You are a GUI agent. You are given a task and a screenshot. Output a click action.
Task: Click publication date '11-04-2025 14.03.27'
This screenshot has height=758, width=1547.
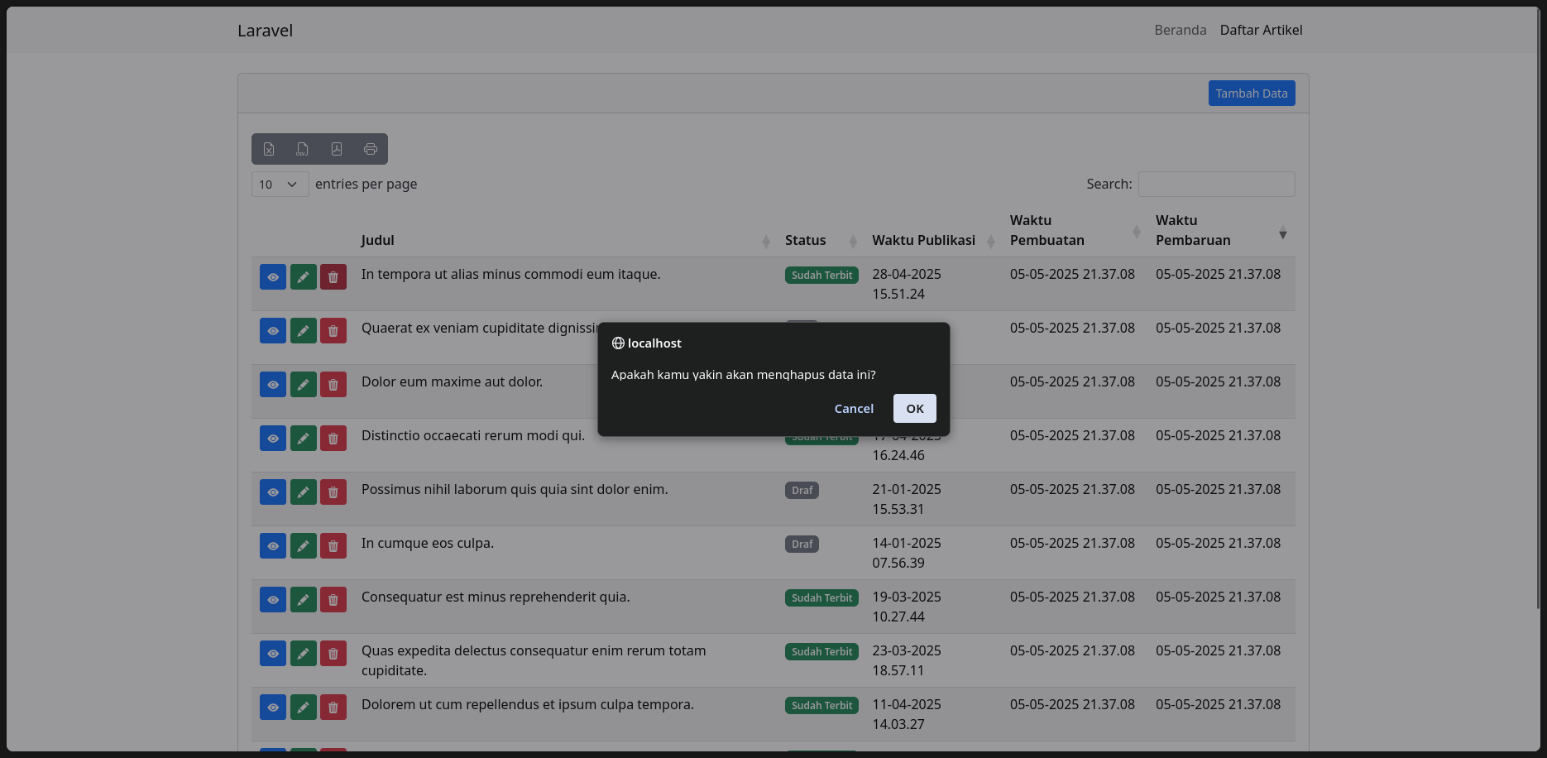(907, 714)
